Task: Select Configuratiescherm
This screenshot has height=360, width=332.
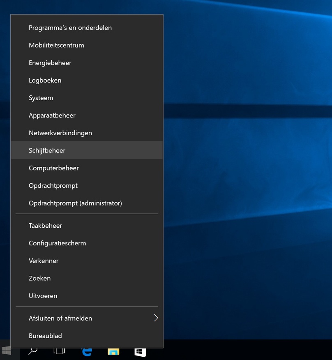Action: (87, 243)
